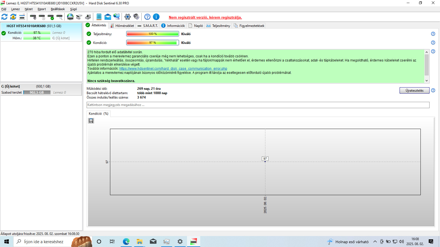Open the Nézet menu

coord(29,9)
